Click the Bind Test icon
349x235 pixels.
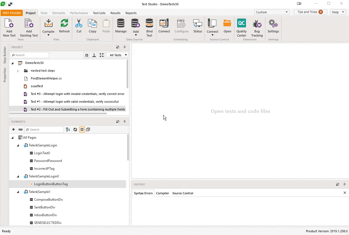(x=149, y=23)
